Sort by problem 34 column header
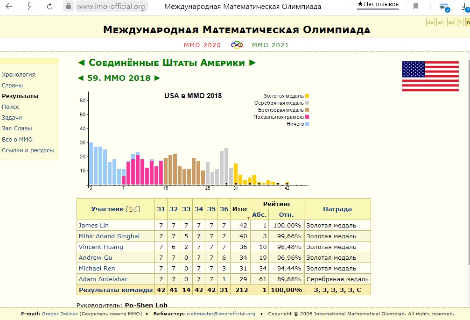 point(199,209)
